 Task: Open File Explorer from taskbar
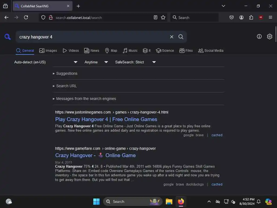click(169, 201)
